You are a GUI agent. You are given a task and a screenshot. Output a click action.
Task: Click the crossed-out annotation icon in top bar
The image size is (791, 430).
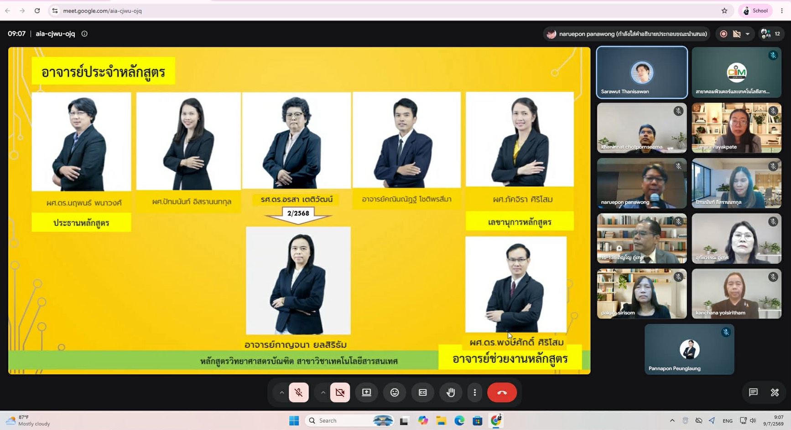(737, 34)
